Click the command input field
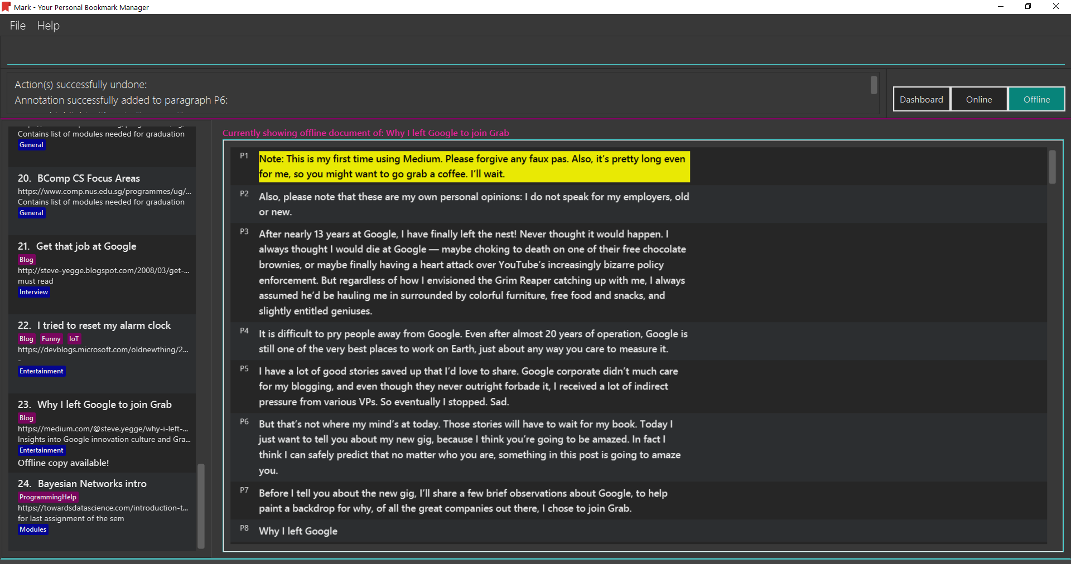 [535, 53]
